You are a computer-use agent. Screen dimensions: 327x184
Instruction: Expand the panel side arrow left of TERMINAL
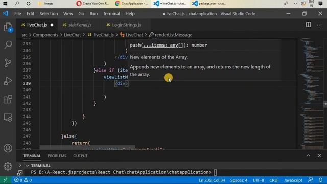(x=20, y=165)
